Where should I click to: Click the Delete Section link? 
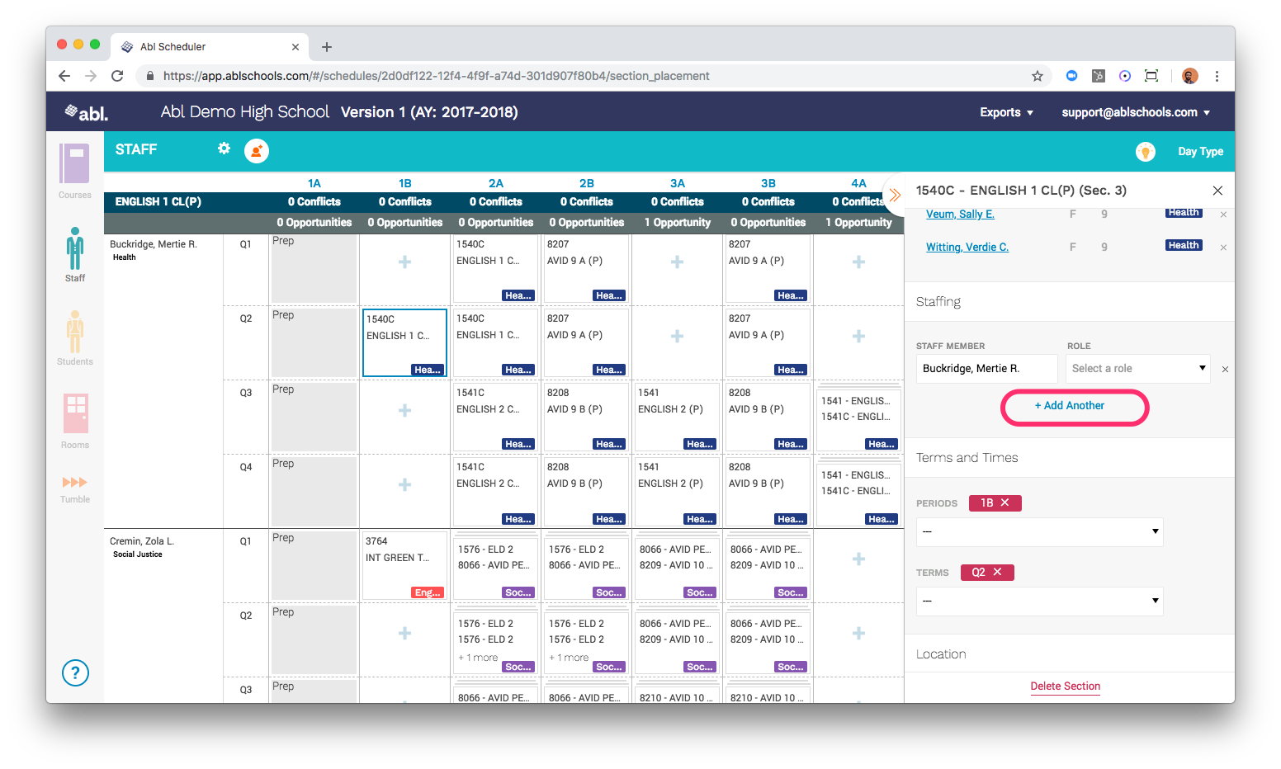pos(1065,686)
